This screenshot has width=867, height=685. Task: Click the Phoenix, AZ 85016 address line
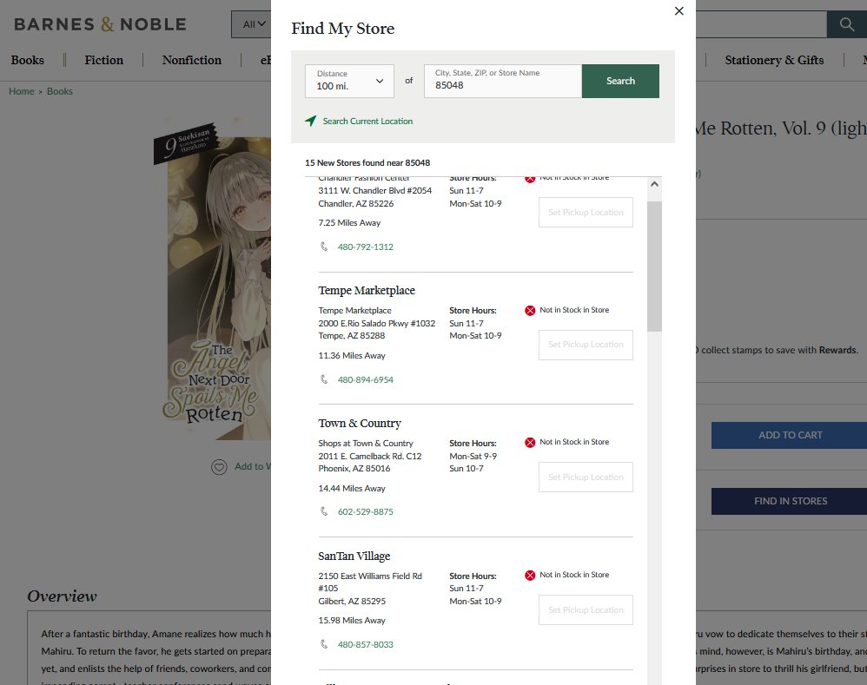354,469
